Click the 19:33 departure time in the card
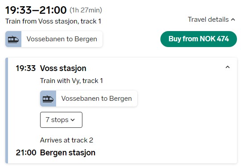This screenshot has width=241, height=166. (26, 68)
